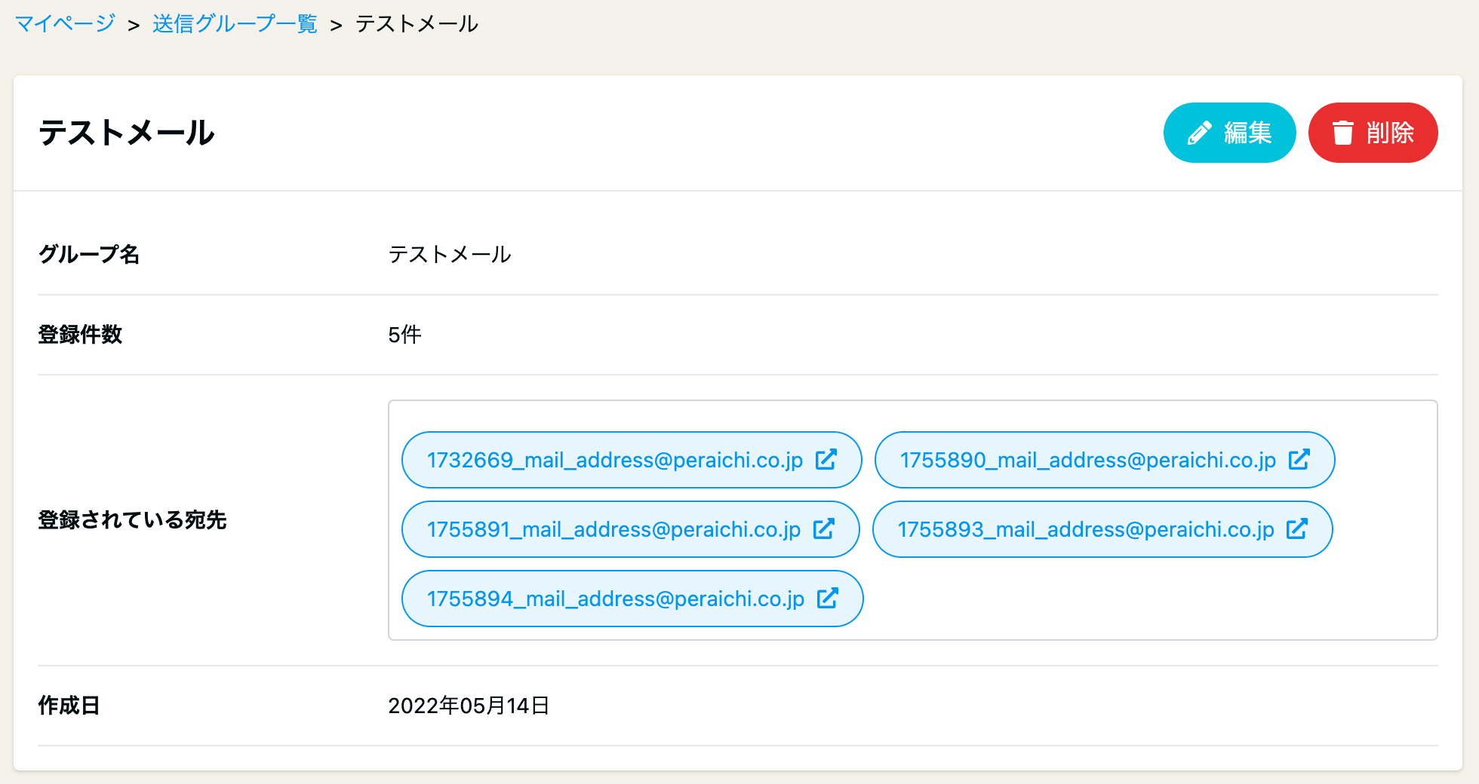Image resolution: width=1479 pixels, height=784 pixels.
Task: Click external link icon beside 1732669 address
Action: (826, 459)
